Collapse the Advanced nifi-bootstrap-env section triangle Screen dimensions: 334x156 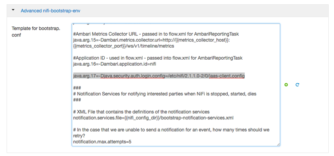pos(13,10)
